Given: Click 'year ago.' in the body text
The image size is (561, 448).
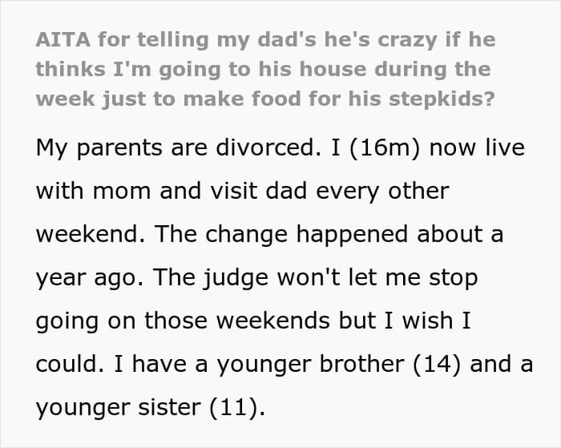Looking at the screenshot, I should 90,277.
